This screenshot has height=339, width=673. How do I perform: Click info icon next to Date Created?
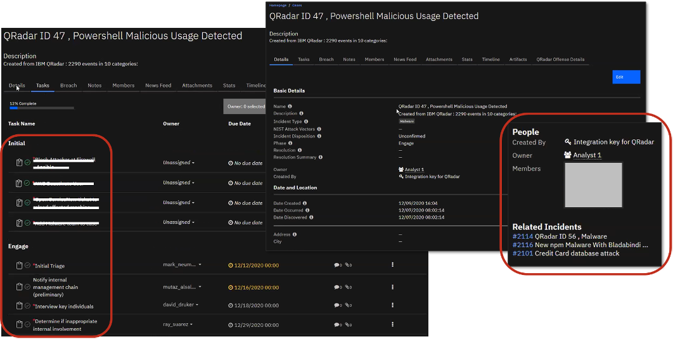point(305,203)
